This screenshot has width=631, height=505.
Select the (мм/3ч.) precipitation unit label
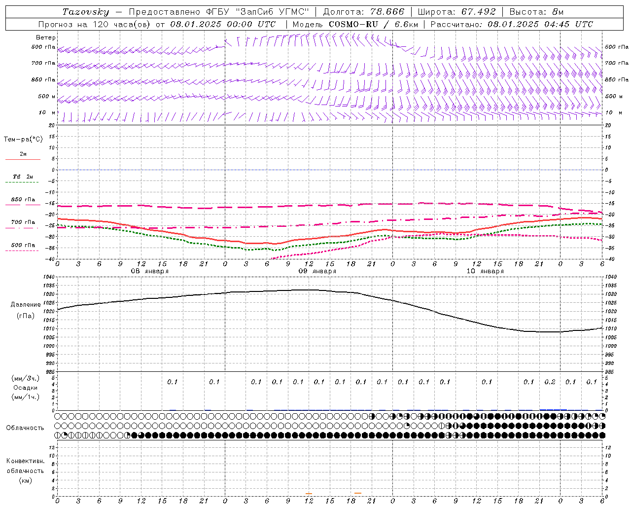(25, 378)
